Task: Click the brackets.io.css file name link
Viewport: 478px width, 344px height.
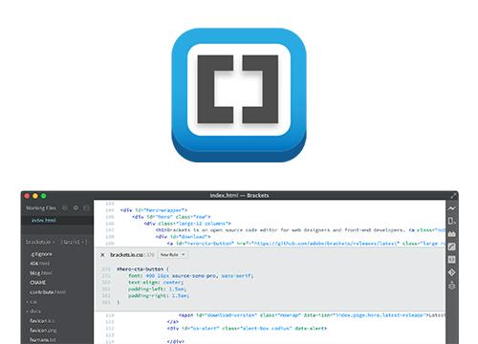Action: click(x=127, y=255)
